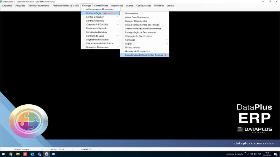Viewport: 280px width, 157px height.
Task: Open Conciliação Bancária
Action: tap(100, 32)
